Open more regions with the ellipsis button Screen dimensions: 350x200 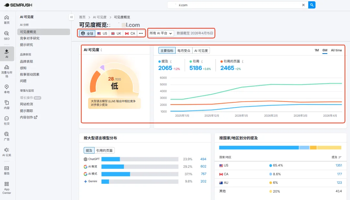[141, 33]
